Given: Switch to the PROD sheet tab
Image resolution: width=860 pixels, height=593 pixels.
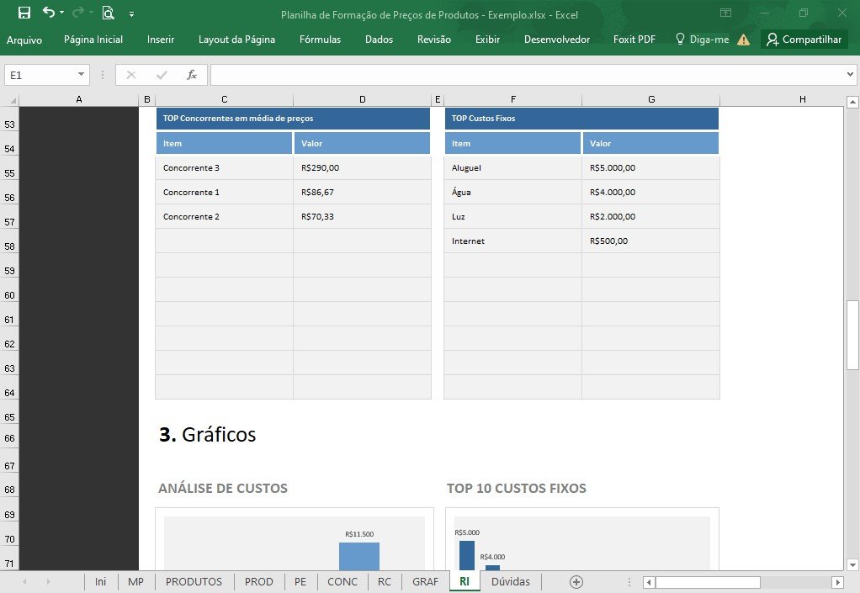Looking at the screenshot, I should pyautogui.click(x=258, y=581).
